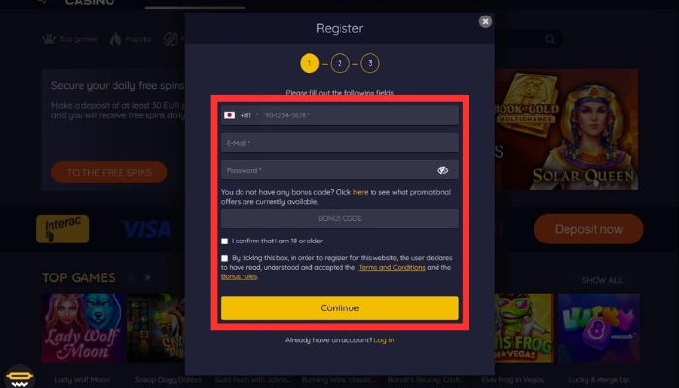The height and width of the screenshot is (388, 679).
Task: Focus the Bonus Code input field
Action: click(339, 218)
